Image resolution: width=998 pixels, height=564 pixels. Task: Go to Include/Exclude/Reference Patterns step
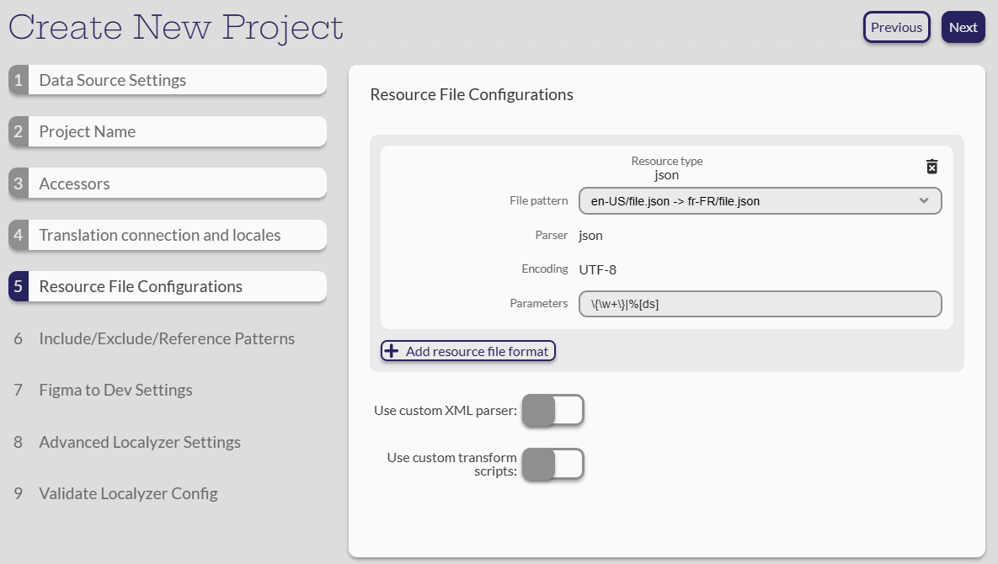[167, 338]
